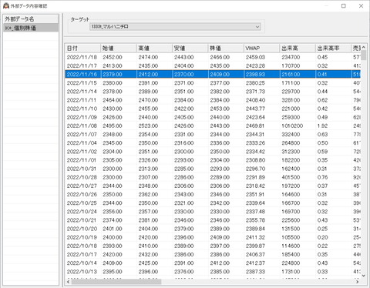Viewport: 370px width, 288px height.
Task: Click the VWAP value 2411.32
Action: click(255, 237)
